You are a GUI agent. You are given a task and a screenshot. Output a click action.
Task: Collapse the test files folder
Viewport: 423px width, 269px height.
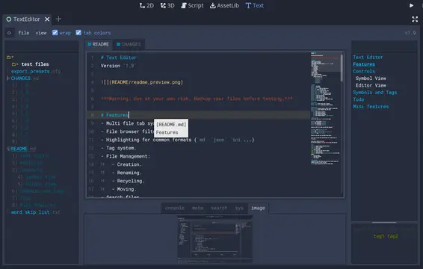(14, 64)
